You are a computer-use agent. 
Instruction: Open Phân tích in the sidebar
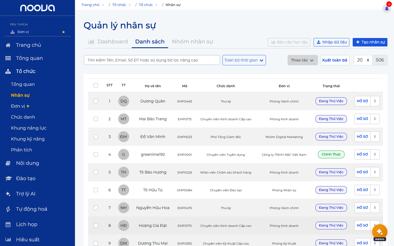coord(21,150)
